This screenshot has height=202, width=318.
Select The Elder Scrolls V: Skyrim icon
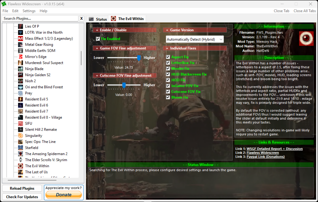pos(21,160)
